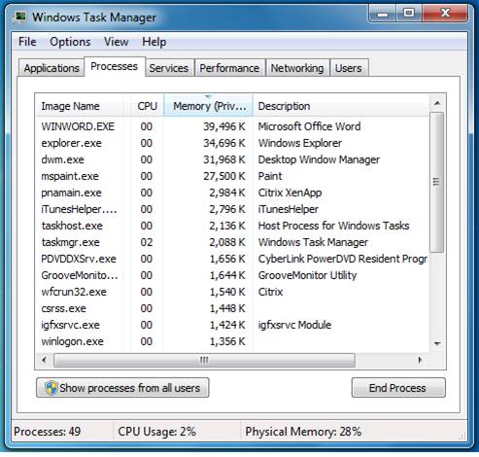Switch to the Services tab
479x457 pixels.
pyautogui.click(x=169, y=68)
